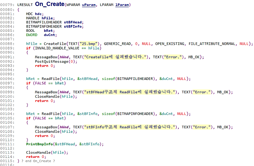The width and height of the screenshot is (254, 166).
Task: Click the PrintBmpInfo function call
Action: (x=40, y=144)
